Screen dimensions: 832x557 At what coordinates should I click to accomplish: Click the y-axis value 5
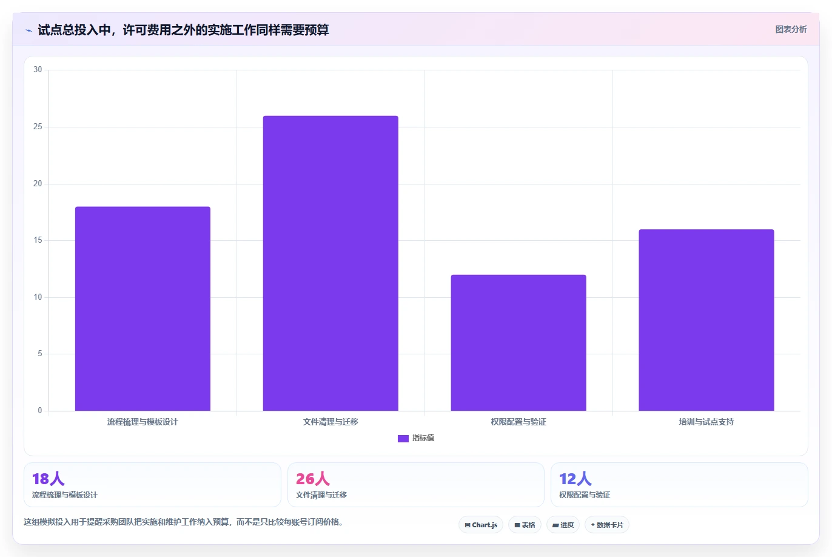coord(40,354)
